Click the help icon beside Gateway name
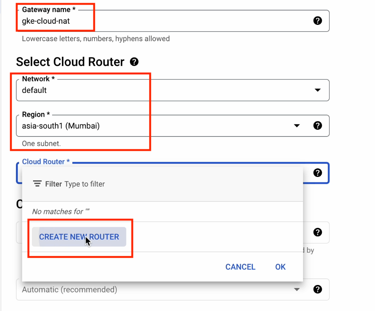This screenshot has height=311, width=375. point(317,21)
